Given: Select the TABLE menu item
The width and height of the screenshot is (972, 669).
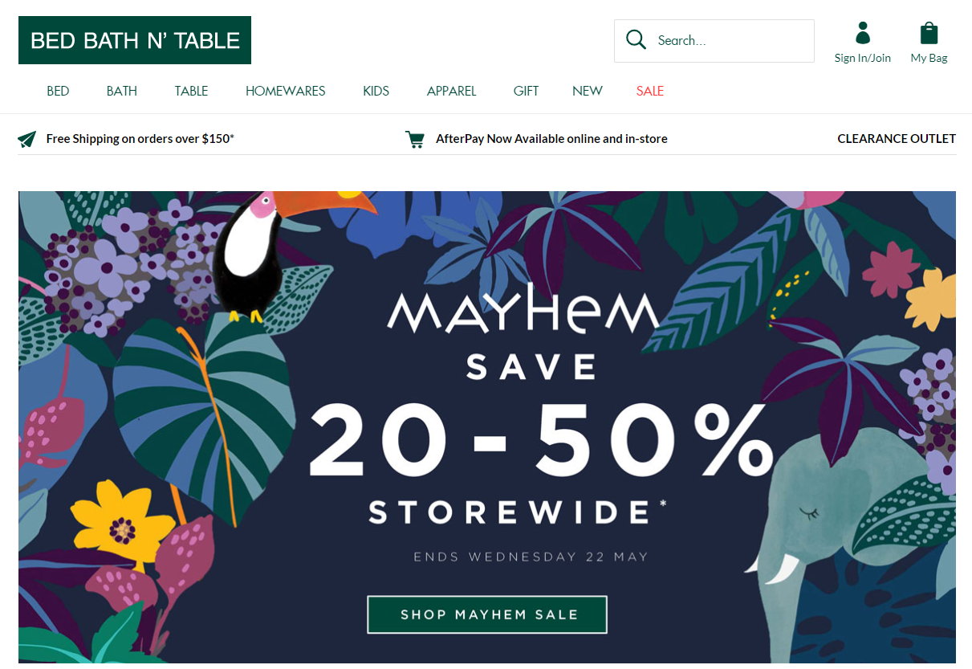Looking at the screenshot, I should click(191, 91).
